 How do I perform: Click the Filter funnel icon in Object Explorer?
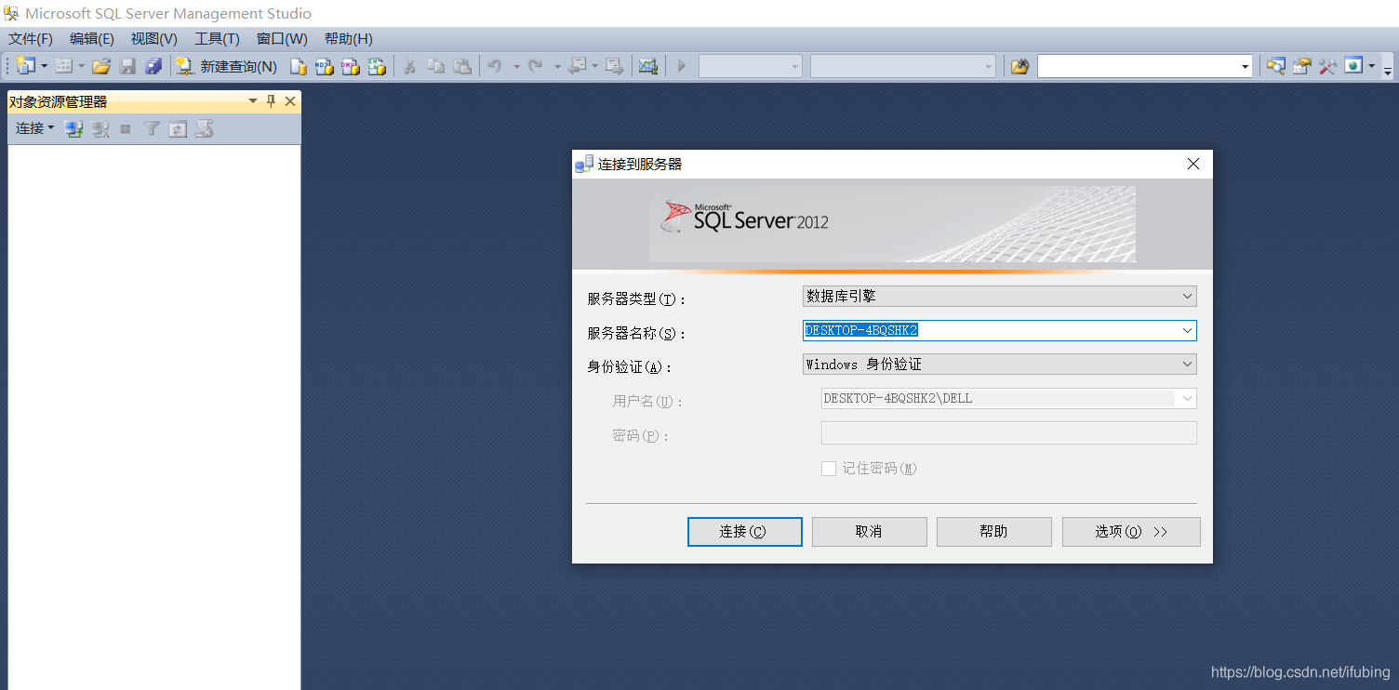click(x=152, y=129)
